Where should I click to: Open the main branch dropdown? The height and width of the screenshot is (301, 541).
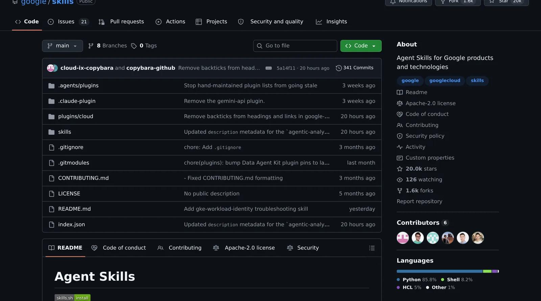coord(62,46)
